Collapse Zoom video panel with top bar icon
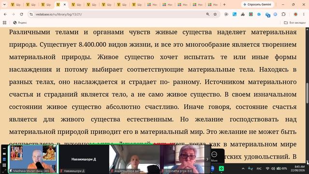Viewport: 309px width, 174px height. pos(4,148)
